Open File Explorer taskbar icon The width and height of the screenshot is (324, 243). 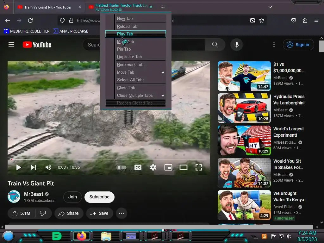point(106,236)
